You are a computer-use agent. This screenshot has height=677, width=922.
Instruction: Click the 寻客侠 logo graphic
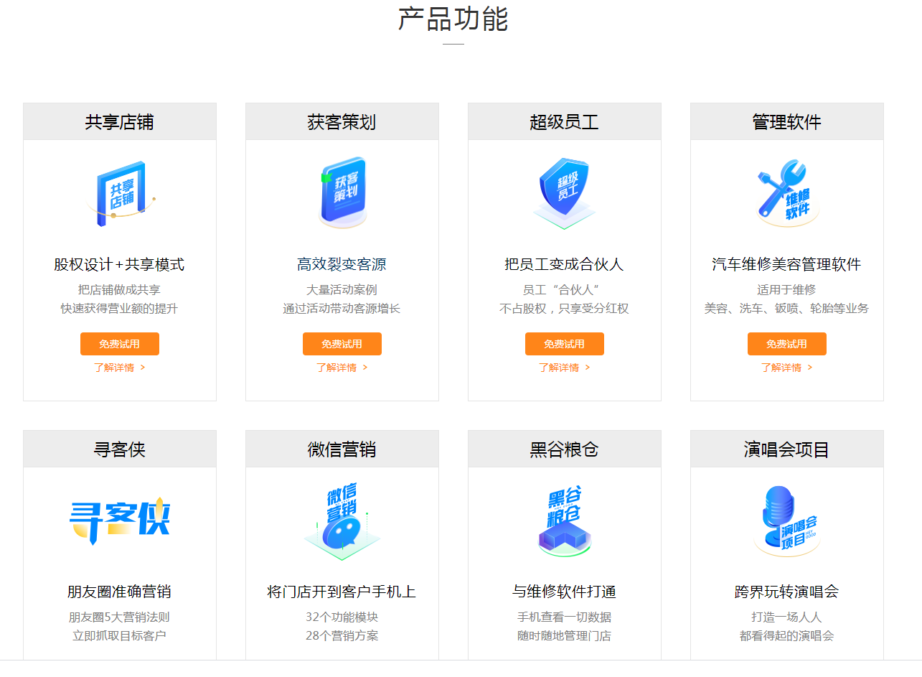(120, 520)
